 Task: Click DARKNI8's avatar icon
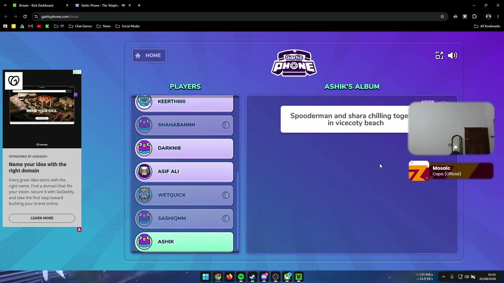[145, 148]
